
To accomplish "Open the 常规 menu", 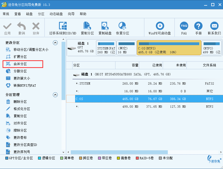I will 6,14.
